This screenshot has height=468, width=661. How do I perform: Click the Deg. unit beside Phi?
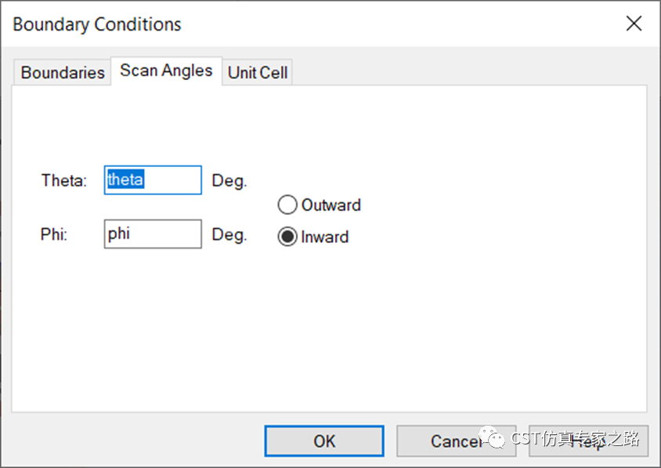click(229, 234)
